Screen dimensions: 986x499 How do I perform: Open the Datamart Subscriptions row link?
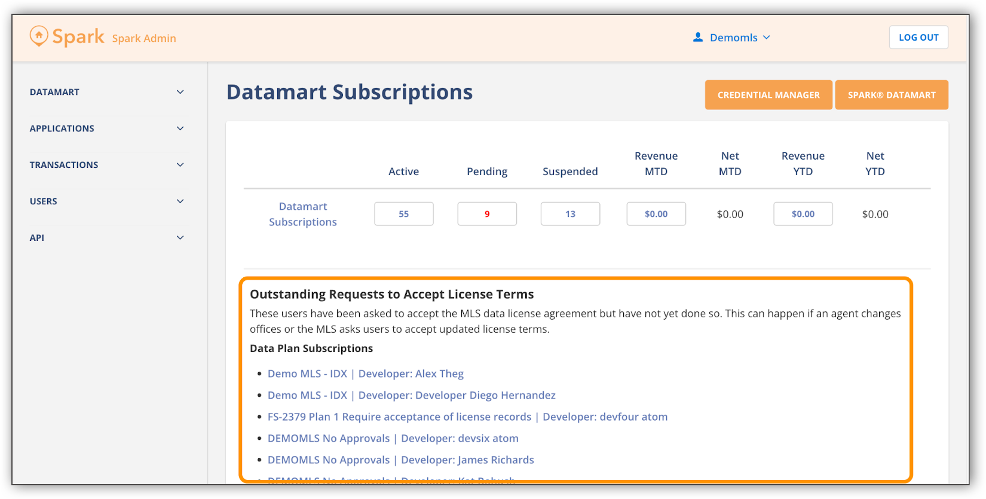click(x=303, y=214)
